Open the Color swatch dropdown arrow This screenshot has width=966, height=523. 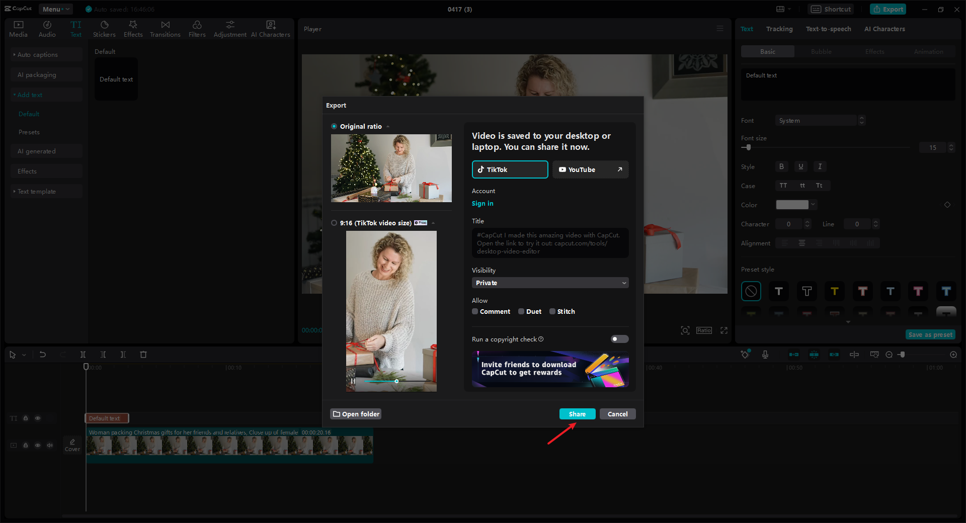point(813,205)
